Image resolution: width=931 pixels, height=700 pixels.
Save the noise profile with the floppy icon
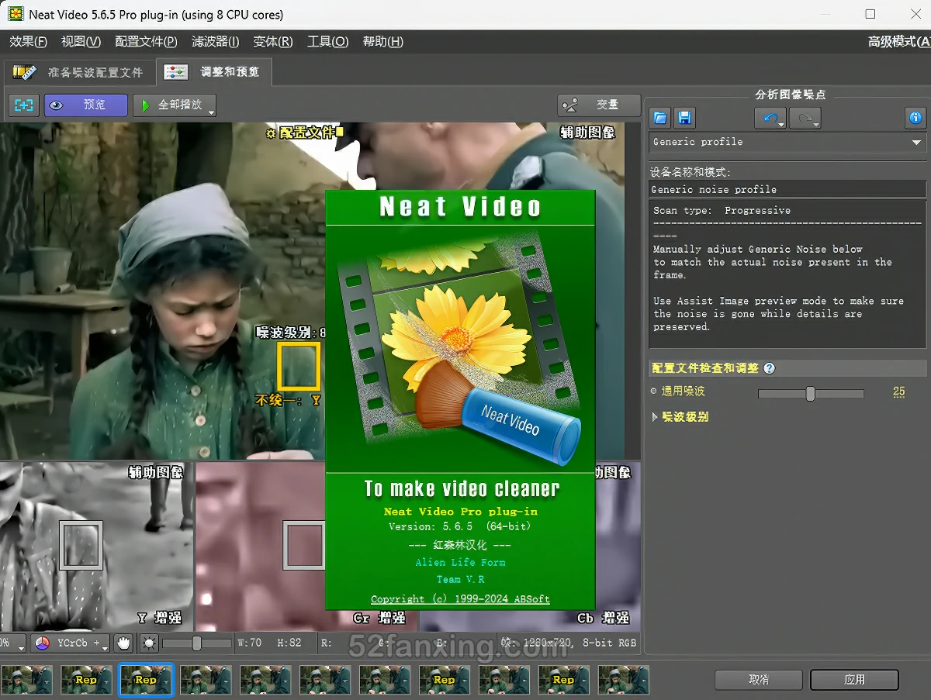click(684, 118)
